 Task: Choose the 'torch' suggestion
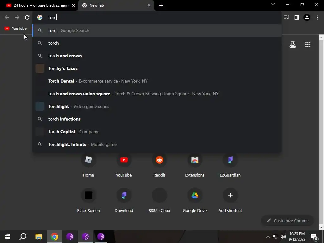tap(157, 43)
